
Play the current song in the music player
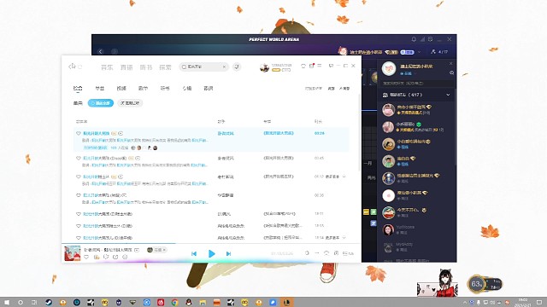point(211,254)
